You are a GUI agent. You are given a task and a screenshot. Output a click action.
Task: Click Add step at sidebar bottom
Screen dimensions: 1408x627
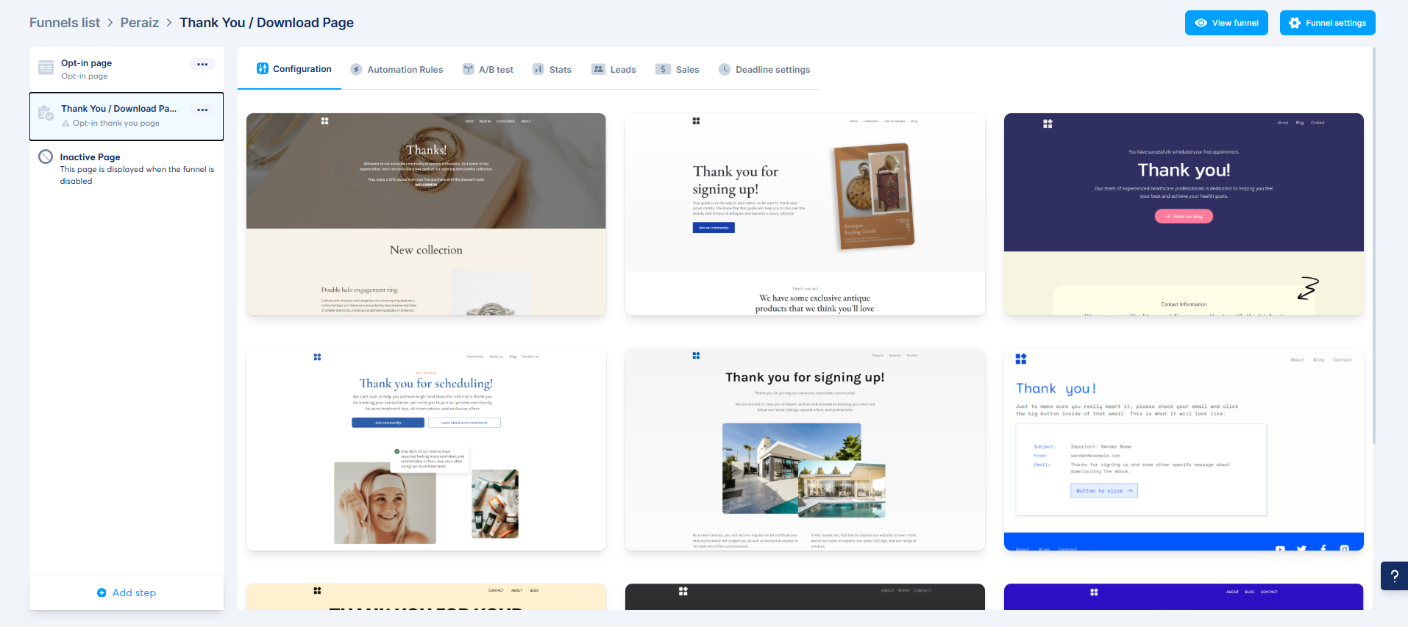(x=127, y=592)
